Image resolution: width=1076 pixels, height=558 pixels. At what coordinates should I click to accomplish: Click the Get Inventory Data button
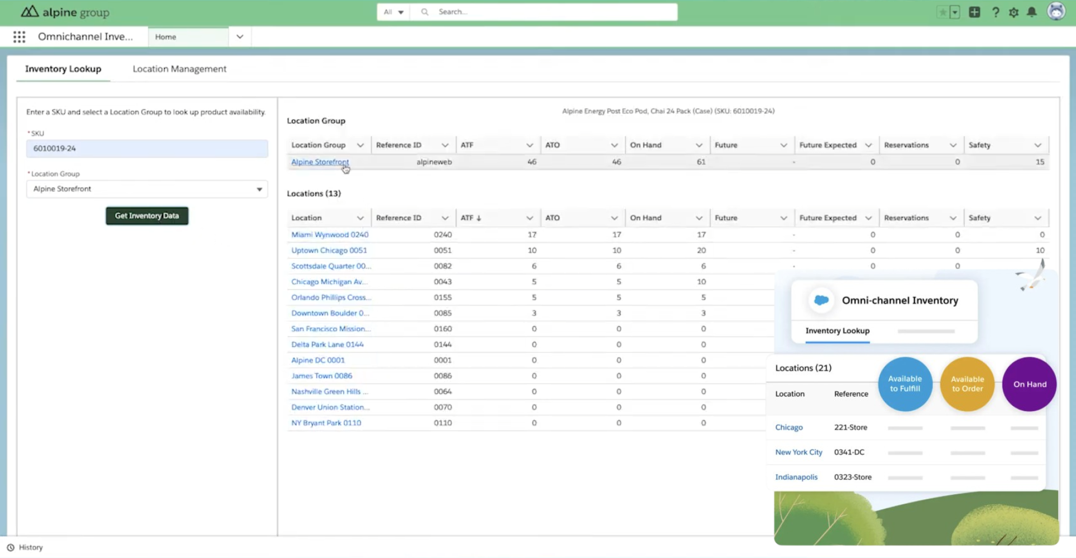[x=147, y=216]
